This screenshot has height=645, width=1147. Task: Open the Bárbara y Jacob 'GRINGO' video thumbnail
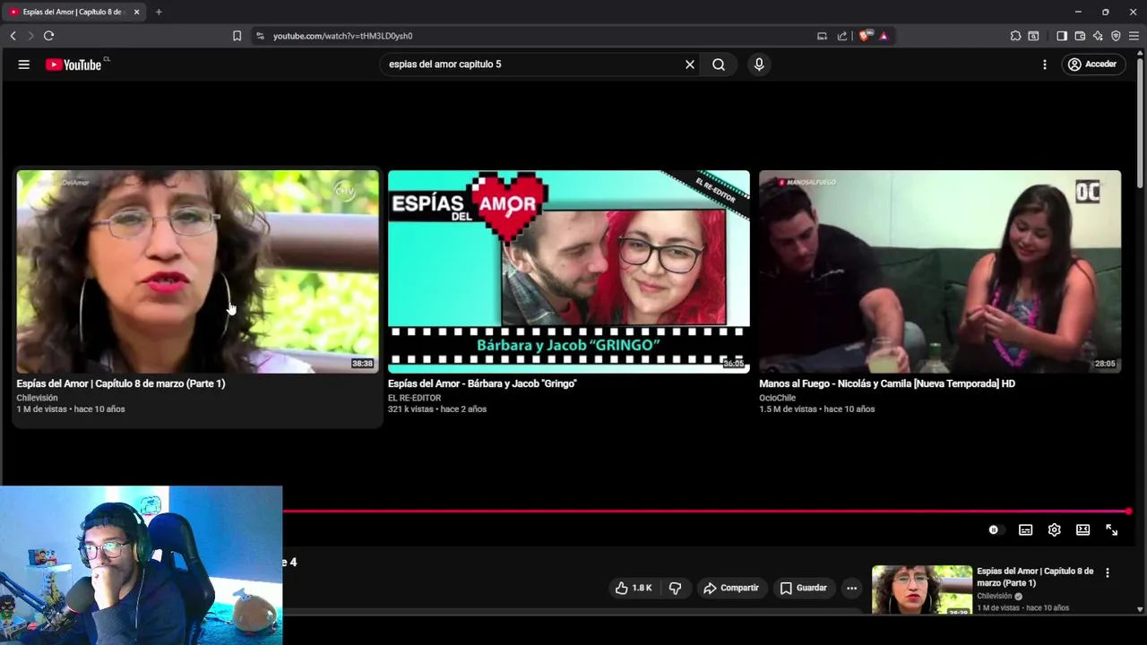coord(569,271)
